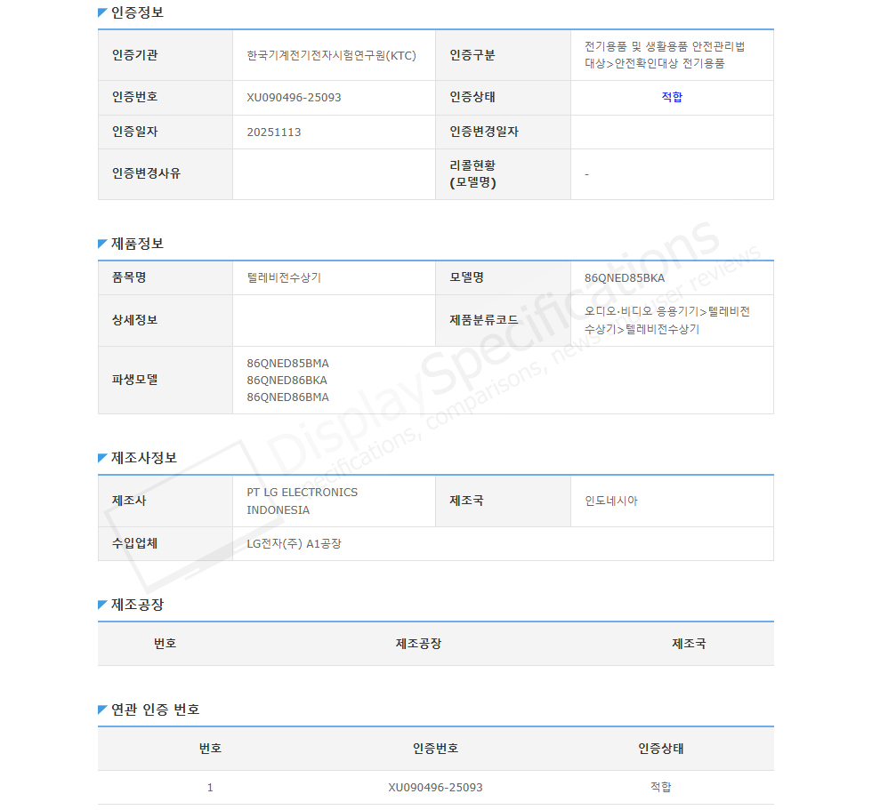Click importer LG전자(주) A1공장
Screen dimensions: 872x810
(294, 543)
